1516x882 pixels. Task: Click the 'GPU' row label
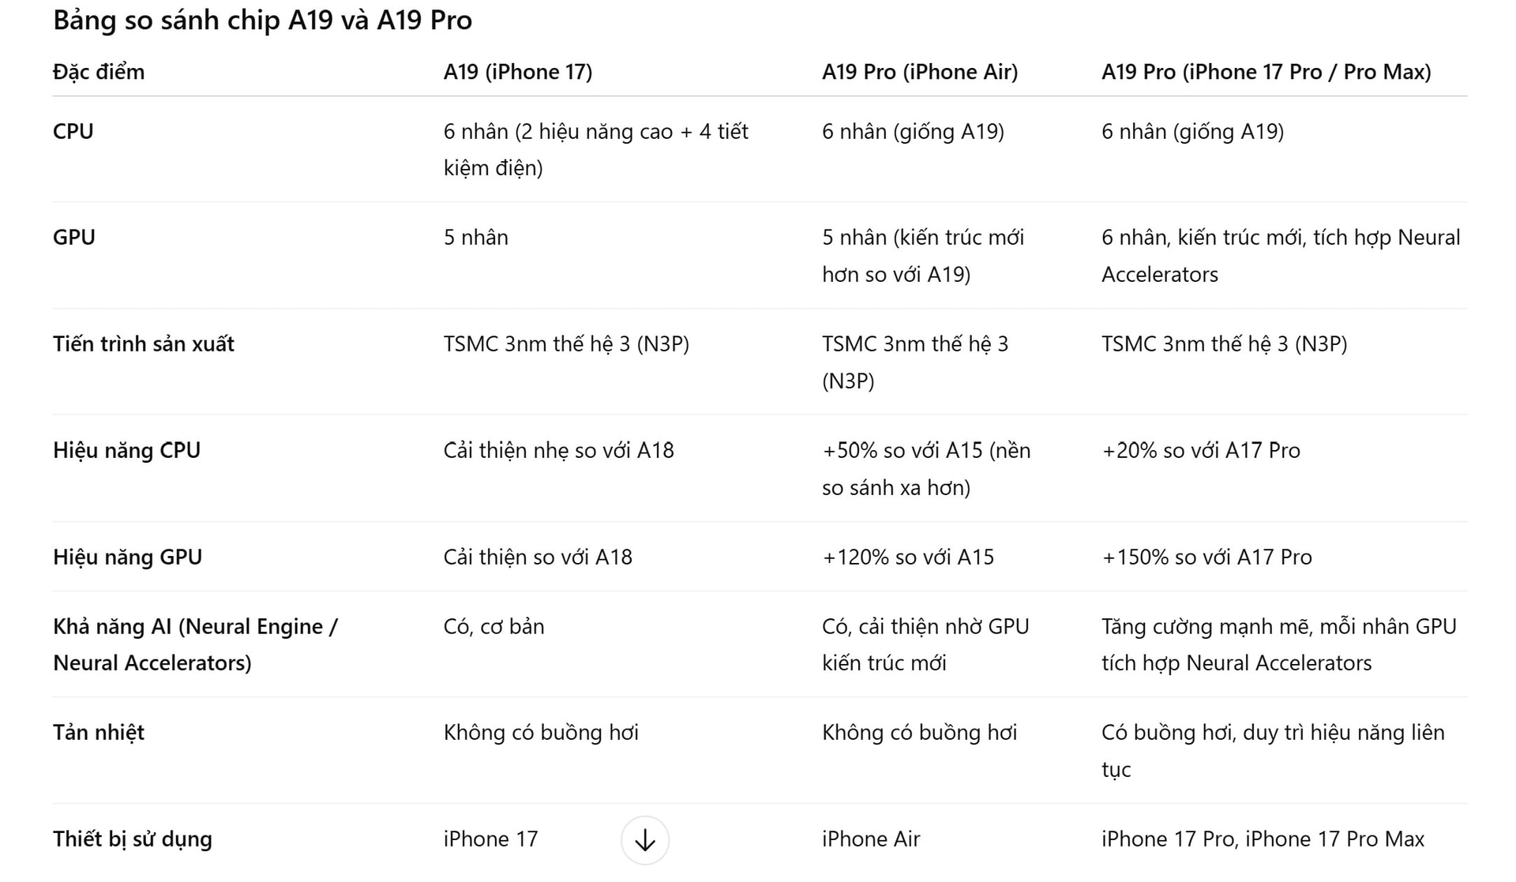click(74, 237)
